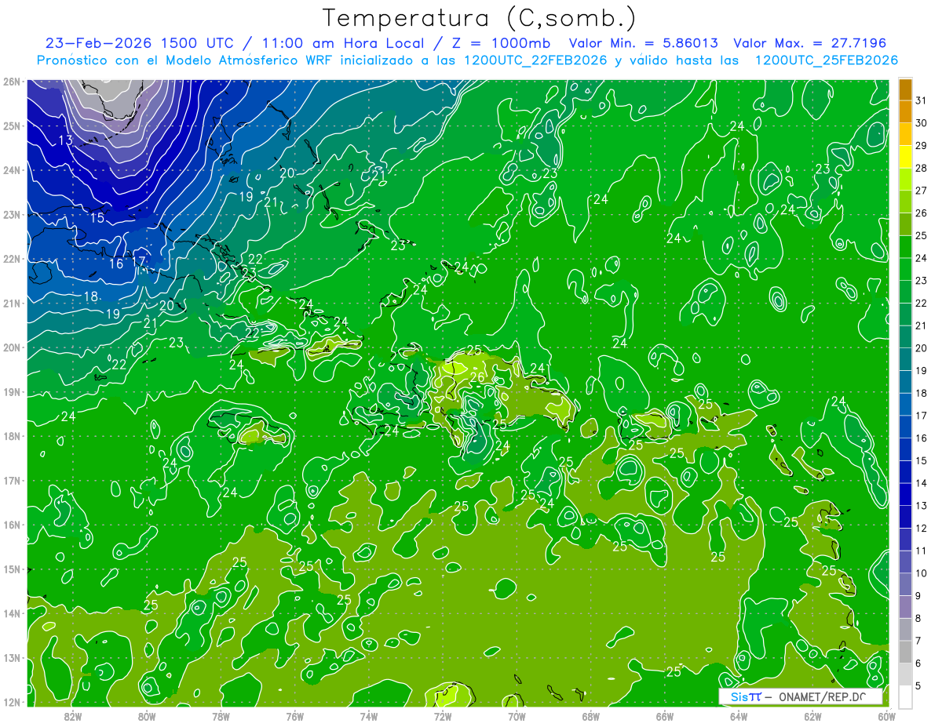
Task: Click the "80W" longitude axis label
Action: click(147, 716)
